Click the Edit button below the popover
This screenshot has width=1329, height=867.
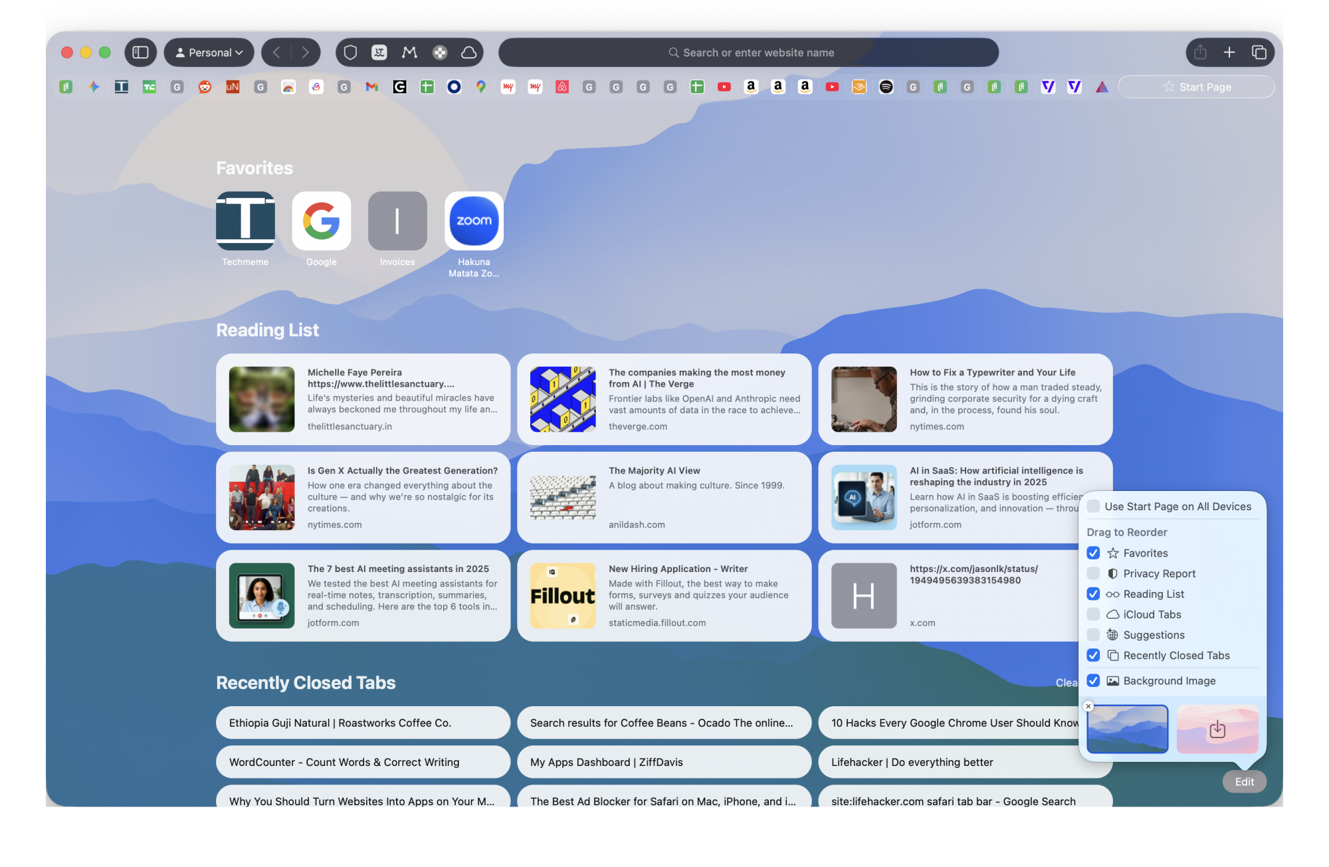pyautogui.click(x=1244, y=781)
